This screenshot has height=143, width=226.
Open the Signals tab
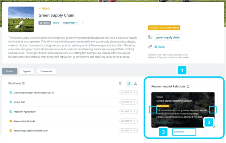click(27, 71)
